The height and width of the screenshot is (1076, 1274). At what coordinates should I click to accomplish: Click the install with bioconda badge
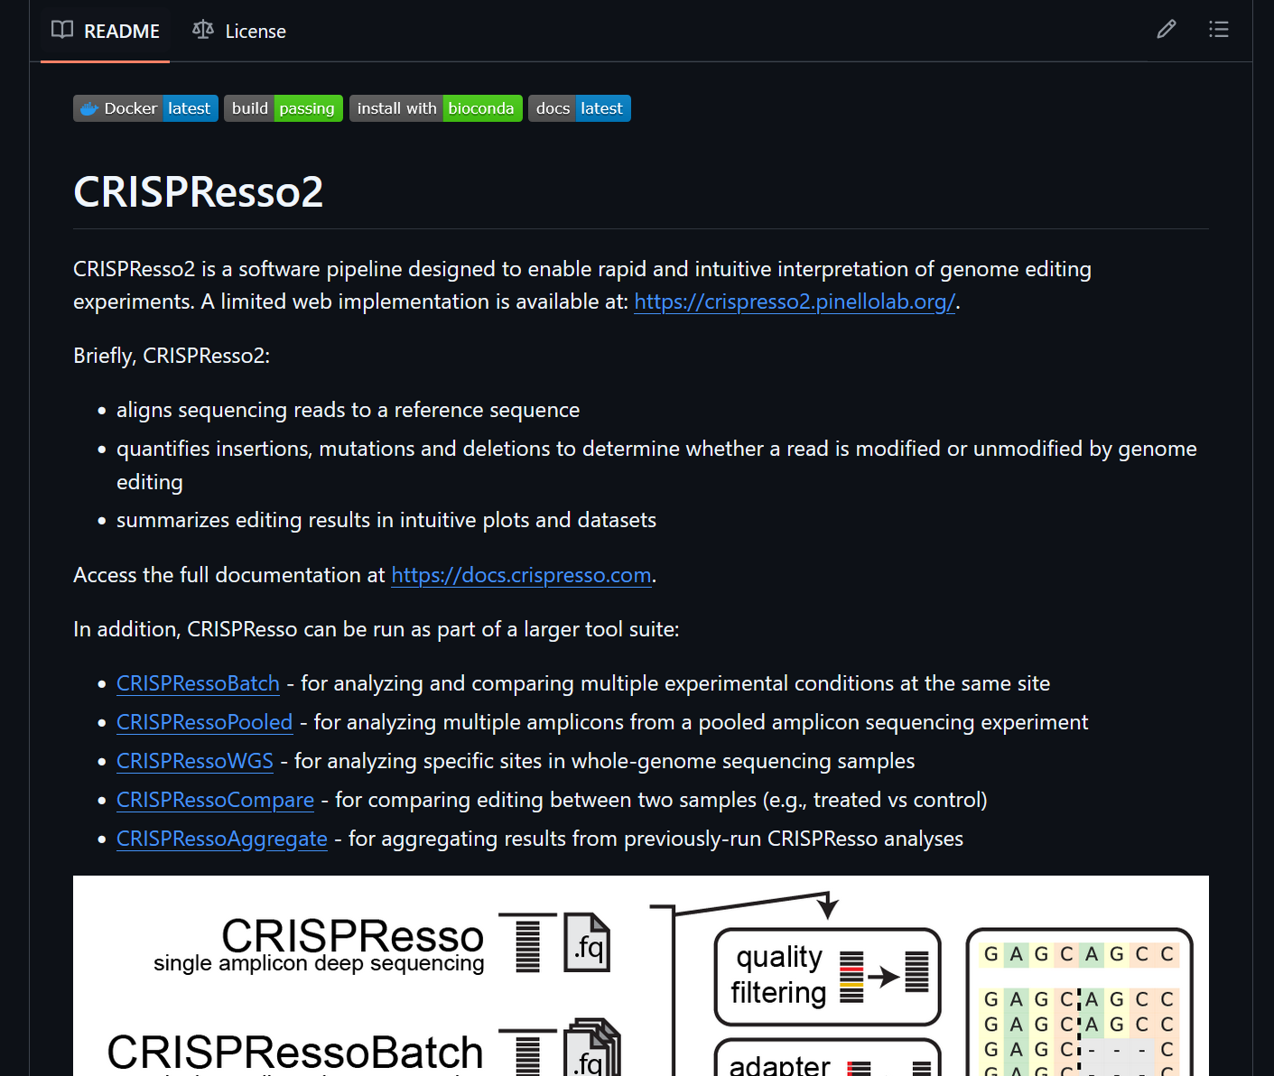pos(435,107)
